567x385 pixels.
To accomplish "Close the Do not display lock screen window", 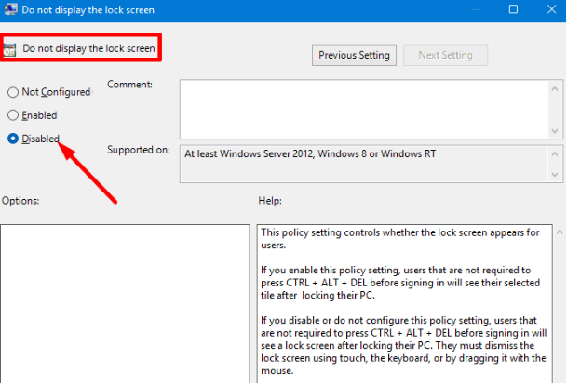I will pyautogui.click(x=551, y=9).
